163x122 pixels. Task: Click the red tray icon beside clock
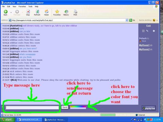pyautogui.click(x=151, y=120)
